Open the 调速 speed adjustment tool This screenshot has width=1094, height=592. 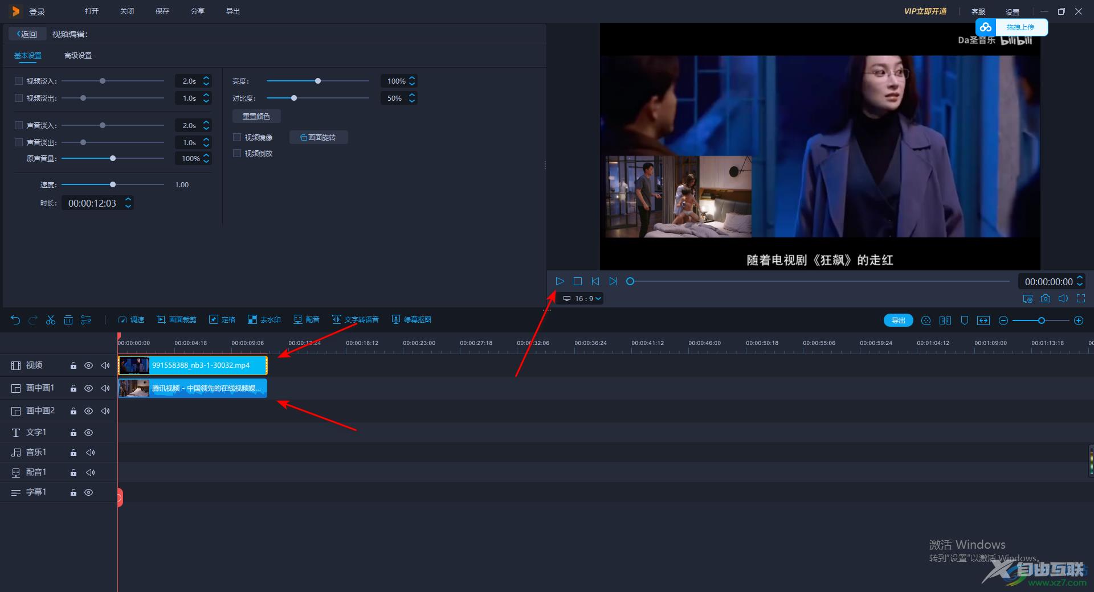(131, 320)
